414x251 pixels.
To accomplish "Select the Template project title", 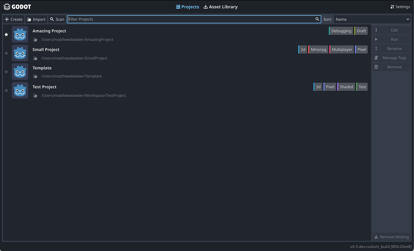I will point(42,68).
